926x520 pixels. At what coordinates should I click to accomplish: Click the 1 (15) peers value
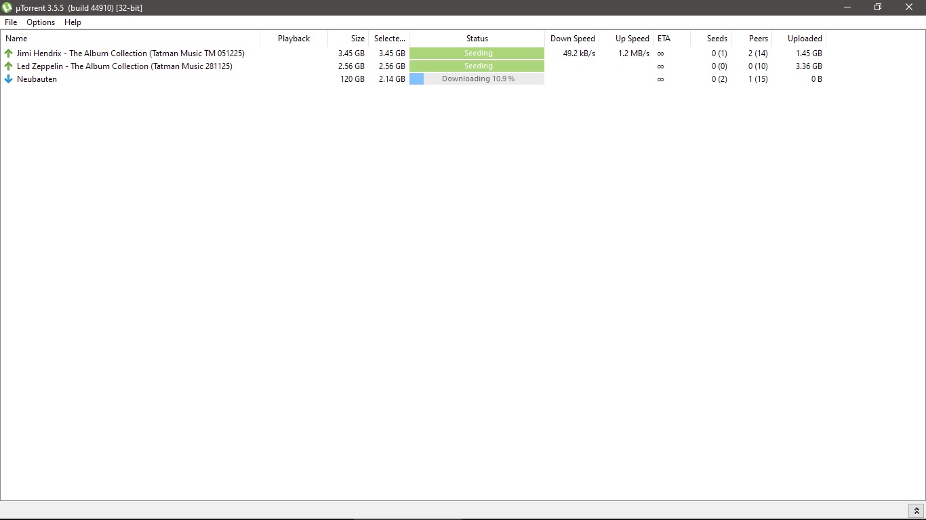[x=758, y=79]
